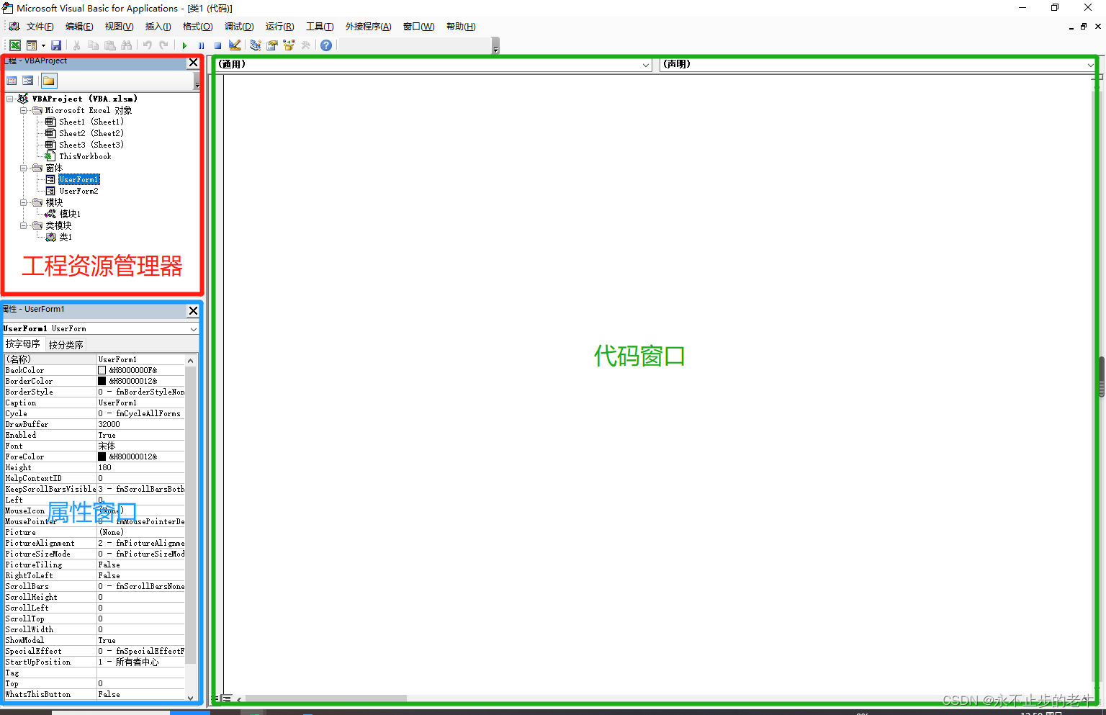Break execution with the pause icon
Image resolution: width=1106 pixels, height=715 pixels.
201,45
